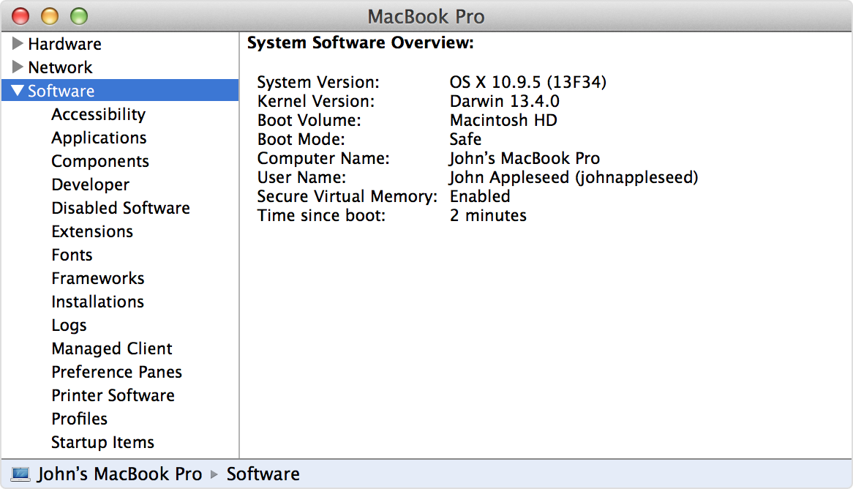Select Preference Panes item
Screen dimensions: 853x489
[116, 372]
